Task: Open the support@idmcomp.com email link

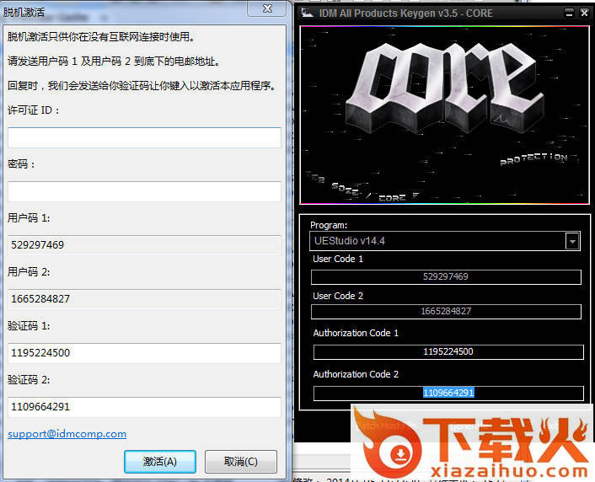Action: coord(67,434)
